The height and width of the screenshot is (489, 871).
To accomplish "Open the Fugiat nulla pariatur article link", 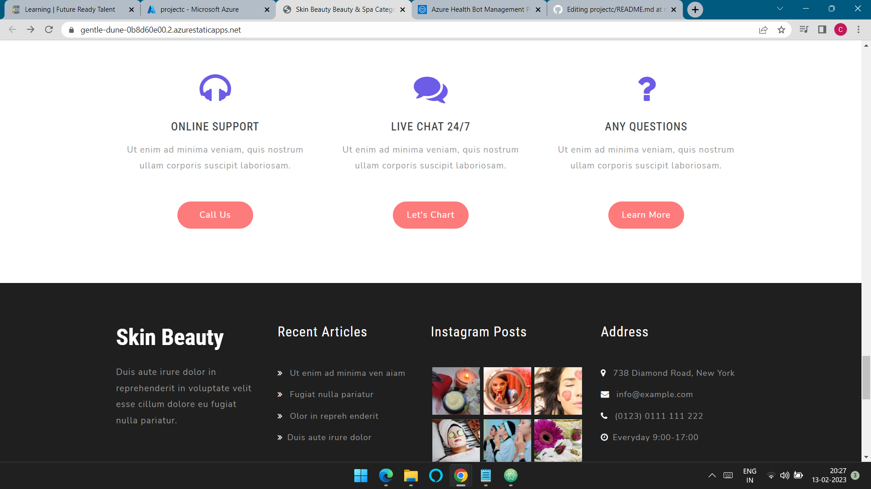I will pyautogui.click(x=331, y=394).
